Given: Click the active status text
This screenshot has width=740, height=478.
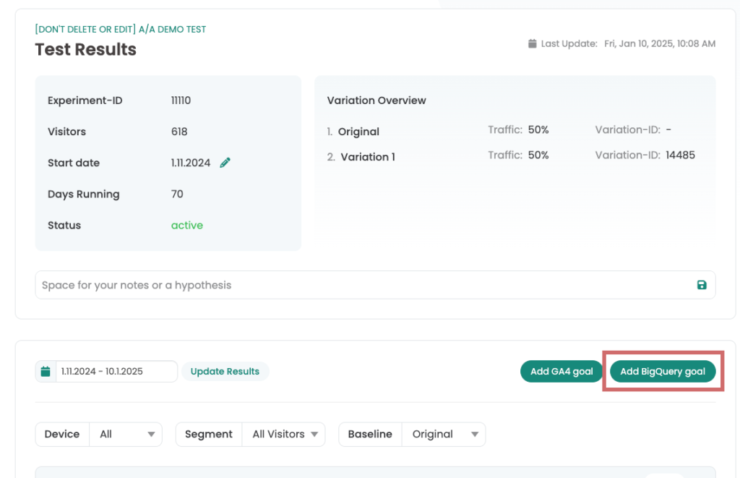Looking at the screenshot, I should (x=187, y=226).
